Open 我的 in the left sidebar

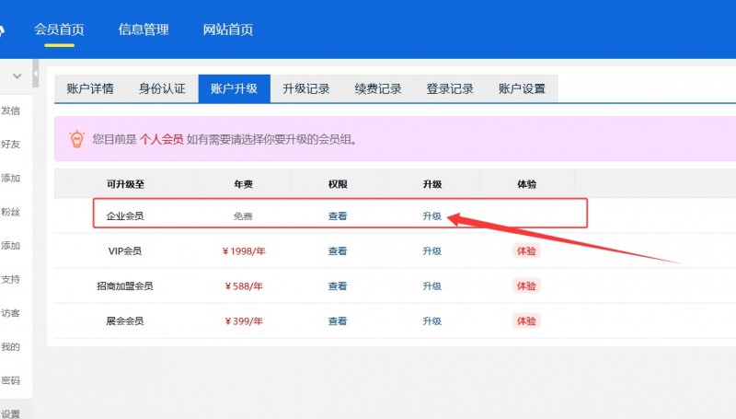pyautogui.click(x=10, y=347)
